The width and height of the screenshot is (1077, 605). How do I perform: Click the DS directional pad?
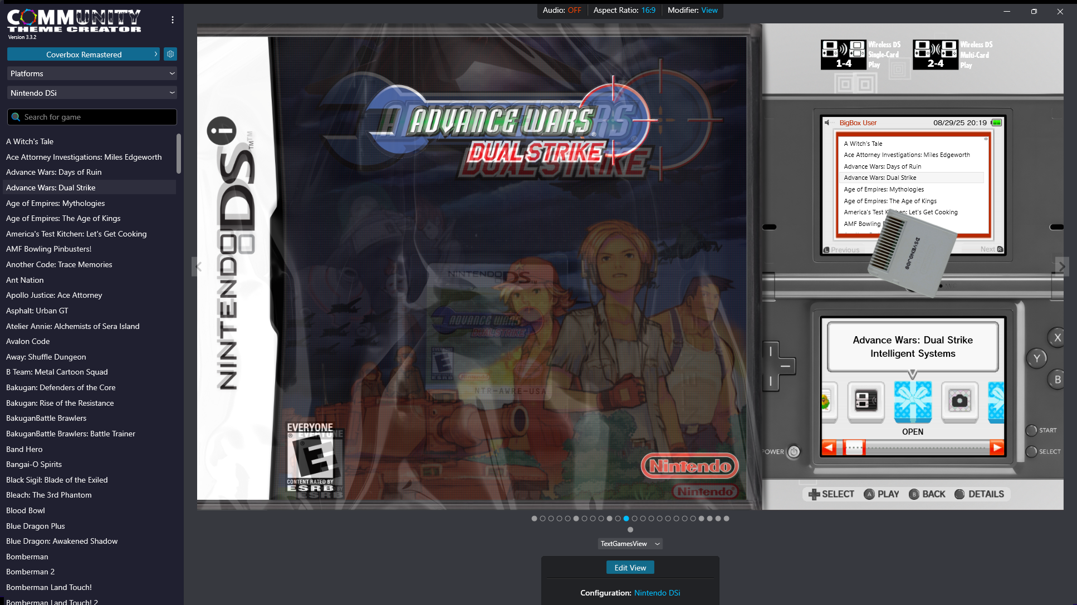point(778,366)
